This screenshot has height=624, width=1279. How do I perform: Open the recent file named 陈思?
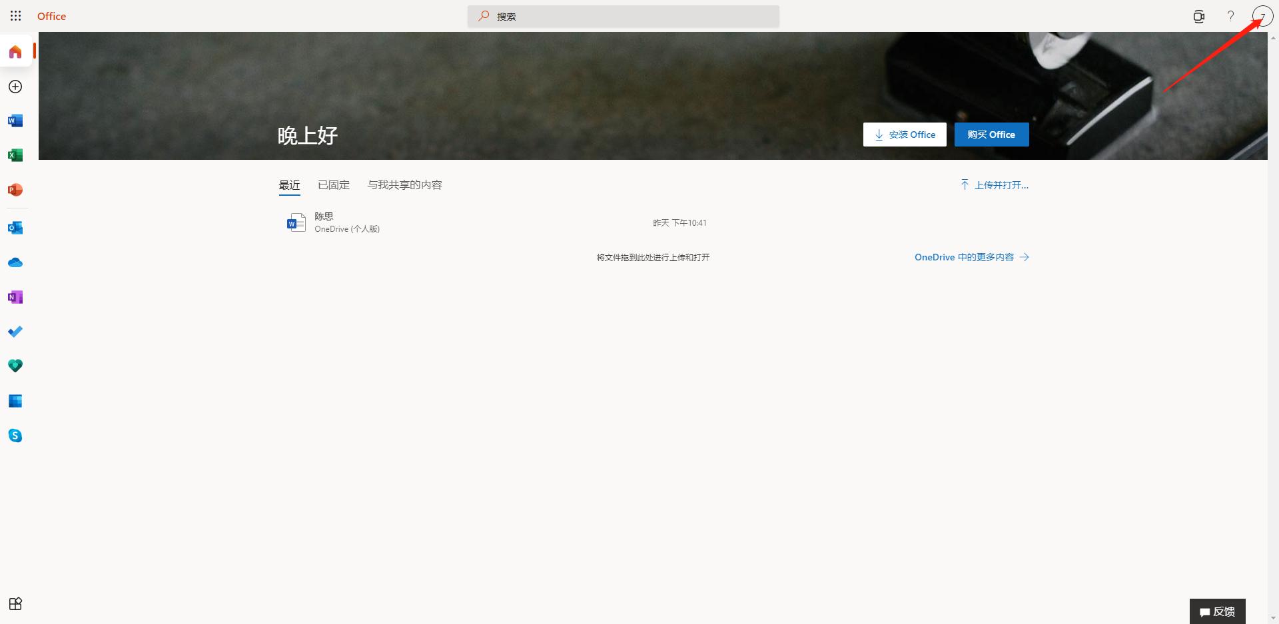324,216
